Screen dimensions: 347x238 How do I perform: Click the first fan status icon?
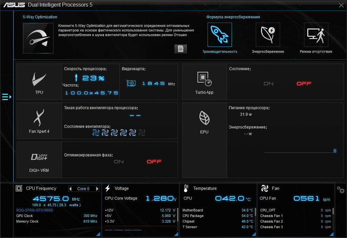point(96,133)
